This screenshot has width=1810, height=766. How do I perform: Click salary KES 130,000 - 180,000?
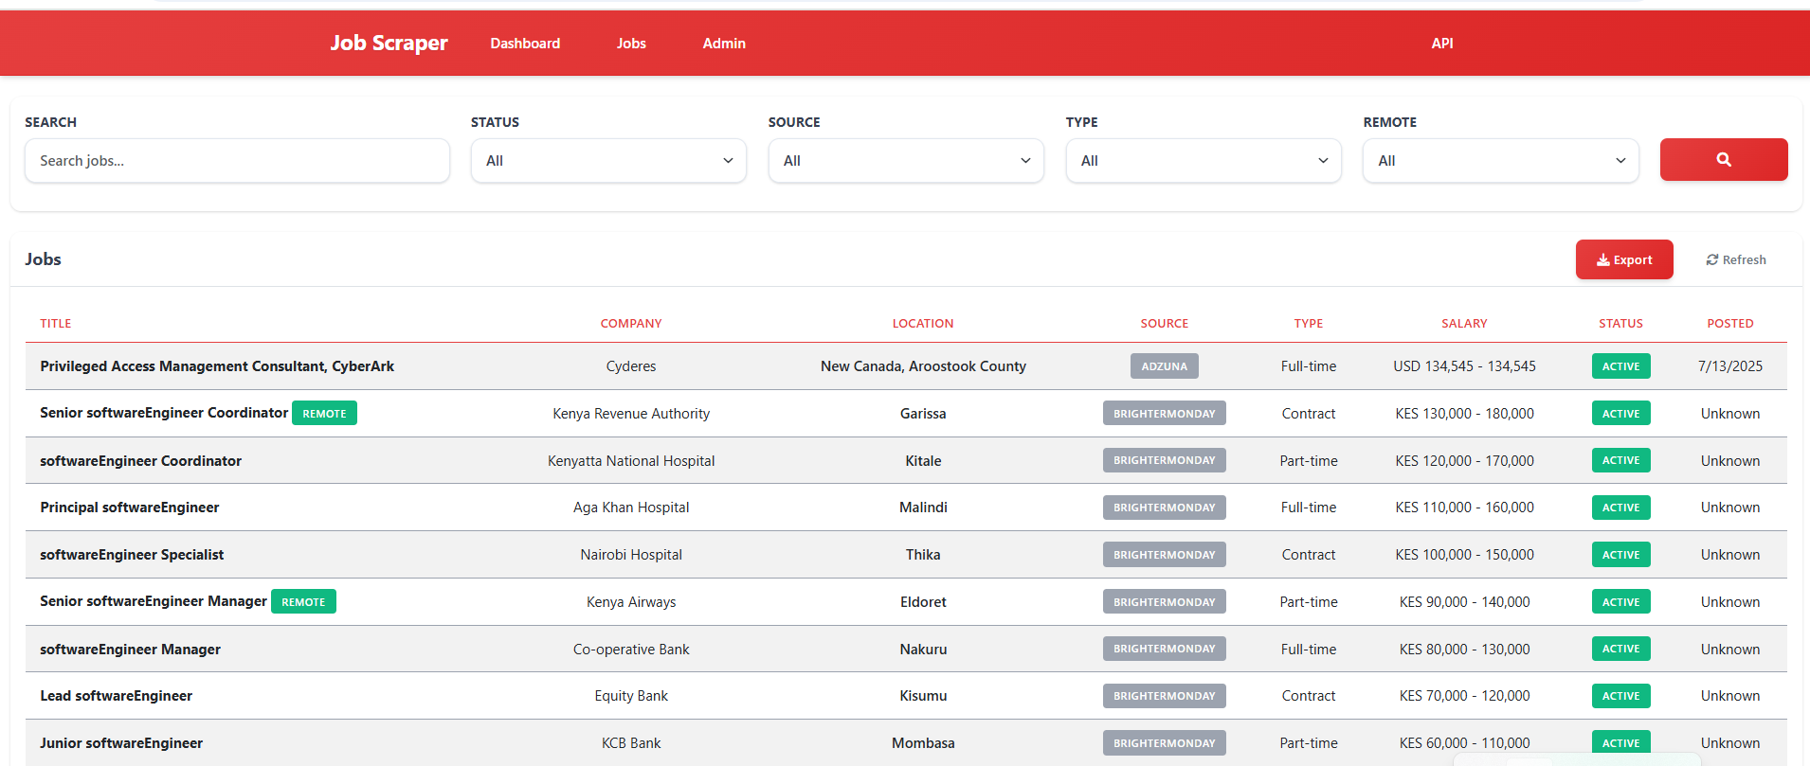pyautogui.click(x=1464, y=414)
